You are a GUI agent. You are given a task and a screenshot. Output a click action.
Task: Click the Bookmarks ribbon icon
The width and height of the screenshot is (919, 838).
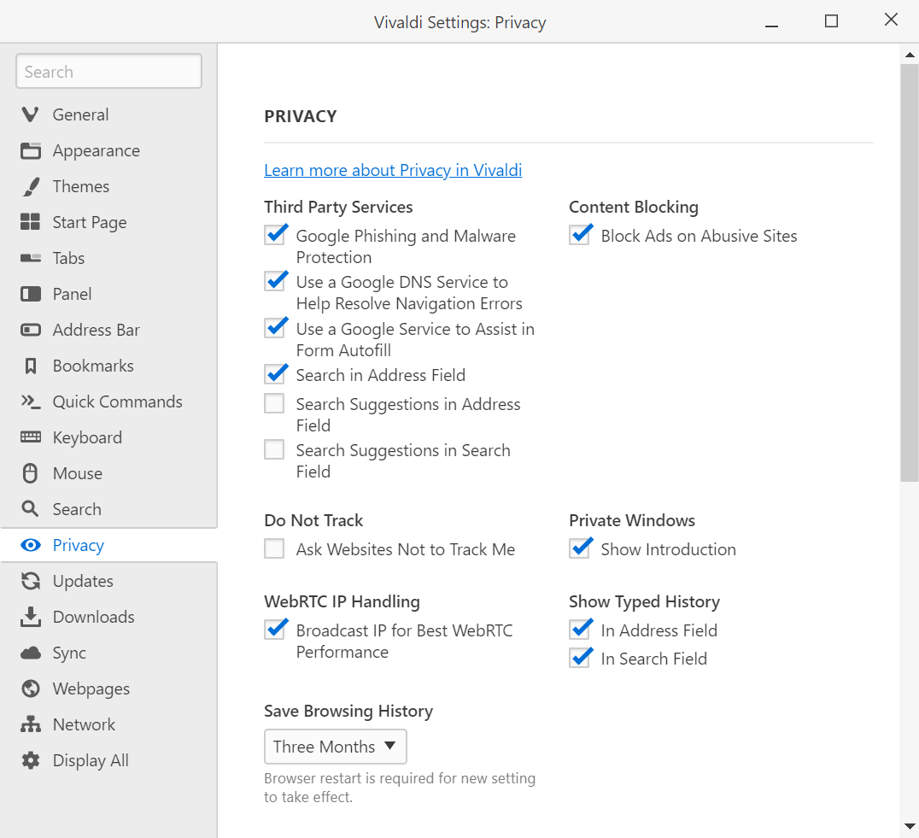pyautogui.click(x=31, y=366)
